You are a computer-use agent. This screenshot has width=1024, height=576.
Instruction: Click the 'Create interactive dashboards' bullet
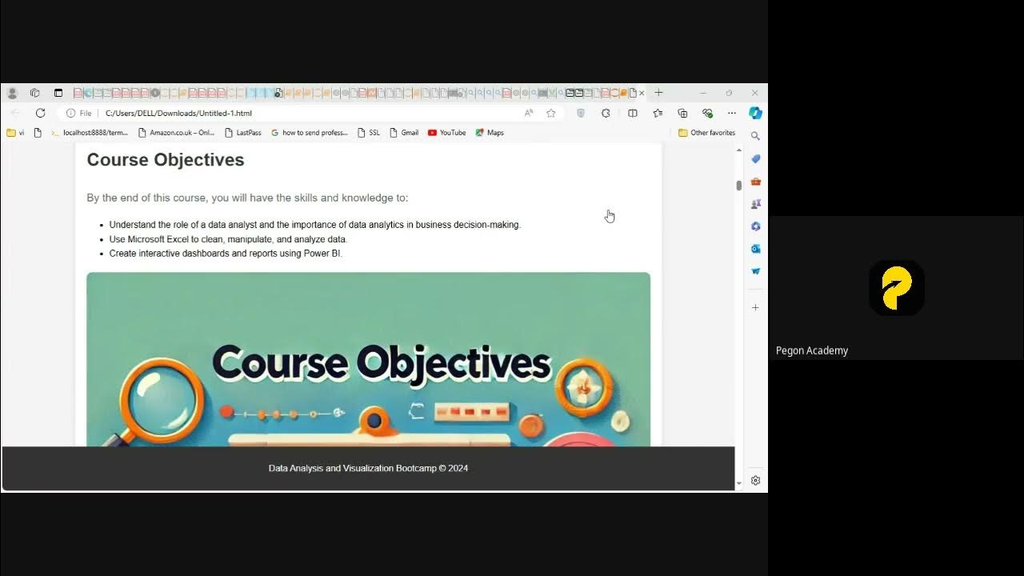click(x=226, y=254)
